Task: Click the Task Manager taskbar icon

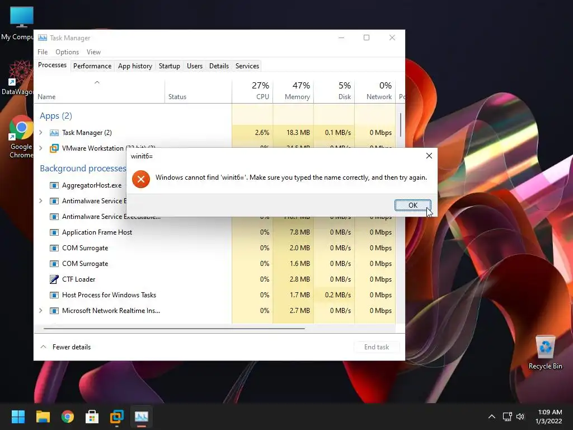Action: pos(142,417)
